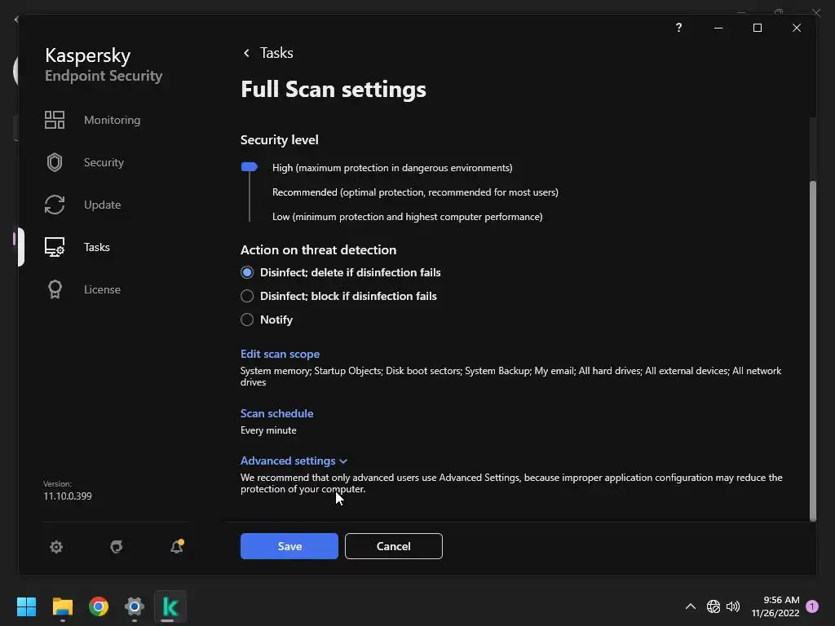
Task: Click the help question mark icon
Action: click(x=678, y=28)
